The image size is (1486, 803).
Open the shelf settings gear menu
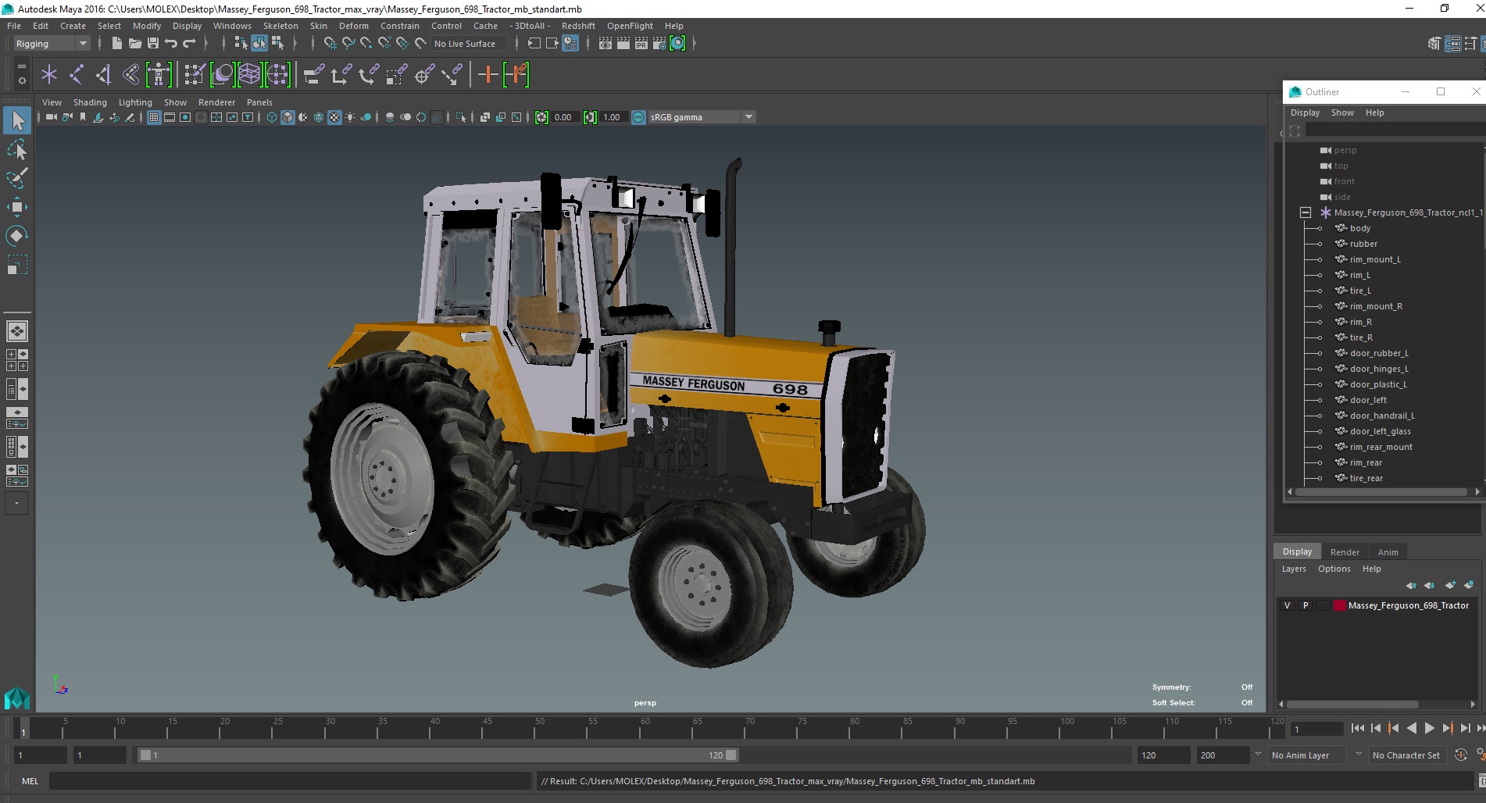pyautogui.click(x=21, y=80)
